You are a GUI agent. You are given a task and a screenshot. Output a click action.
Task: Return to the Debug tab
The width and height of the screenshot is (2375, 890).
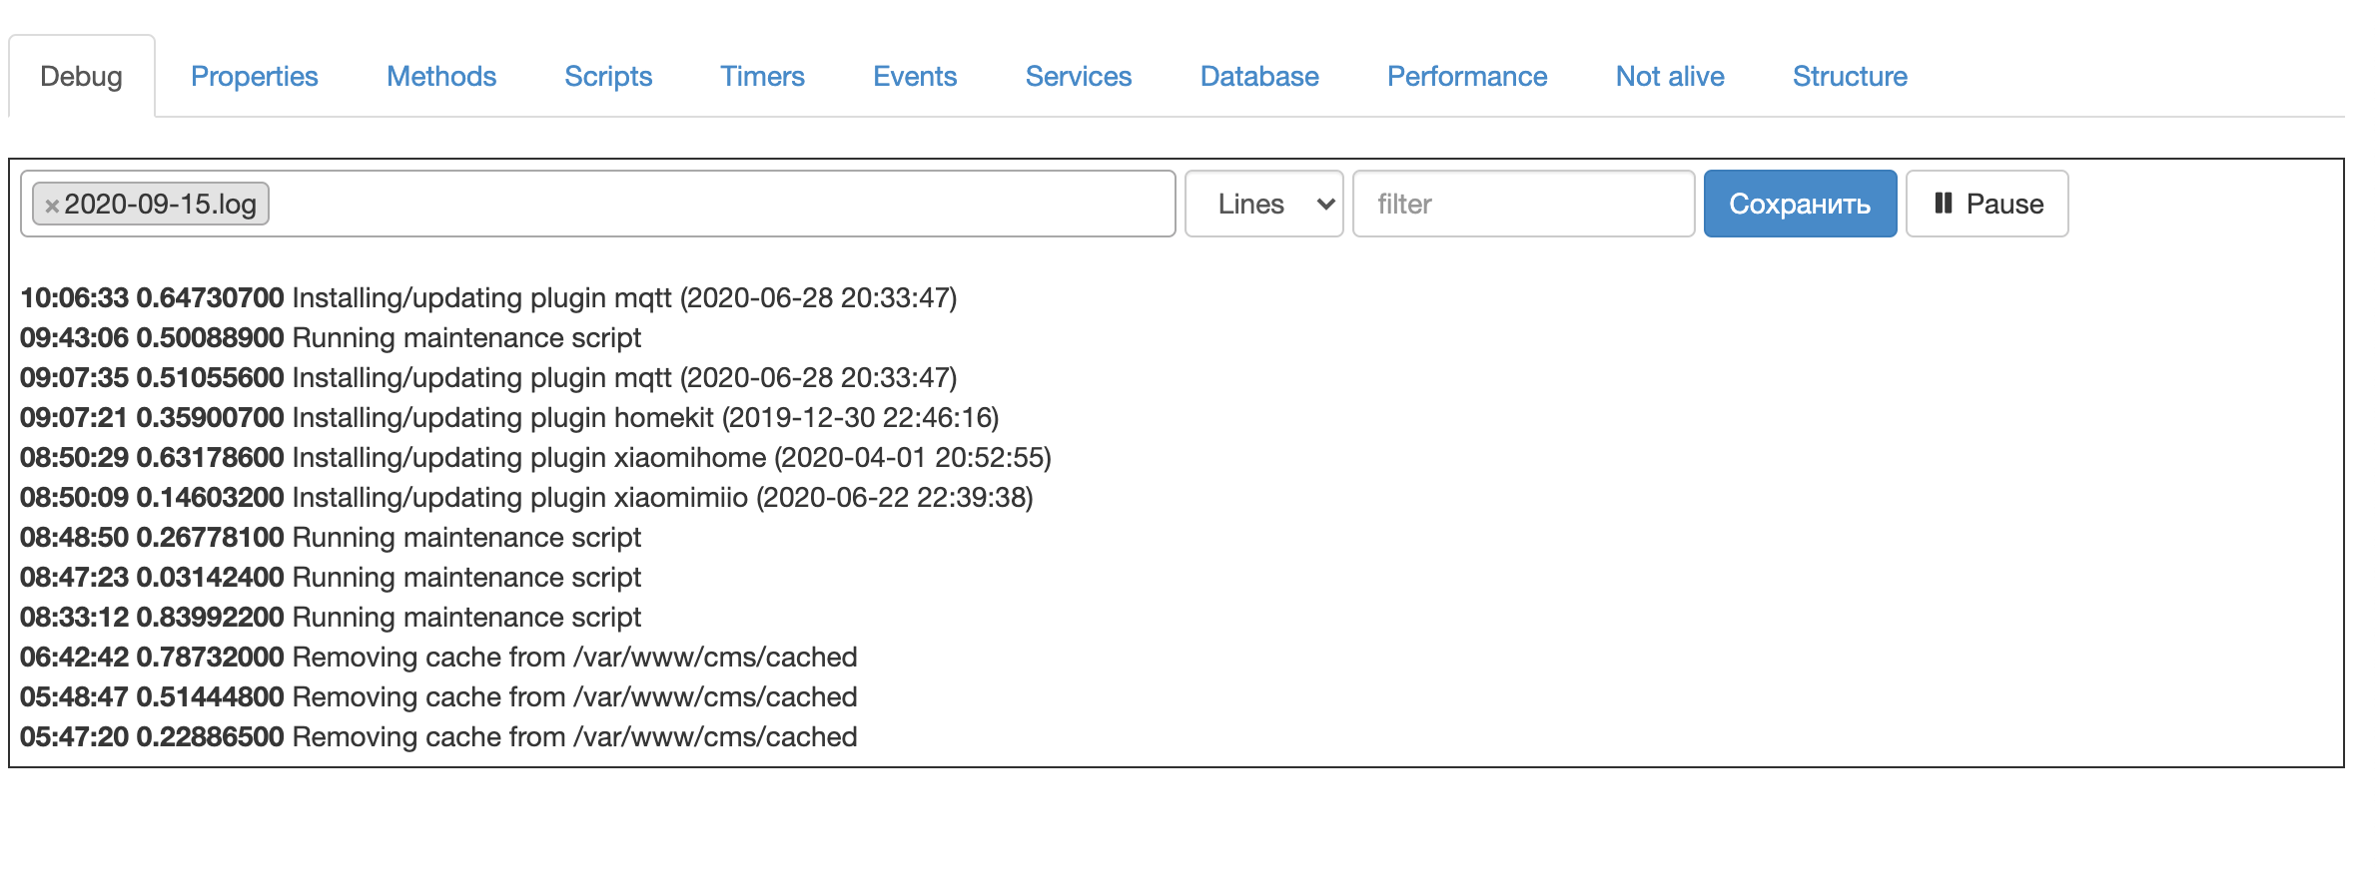coord(81,76)
